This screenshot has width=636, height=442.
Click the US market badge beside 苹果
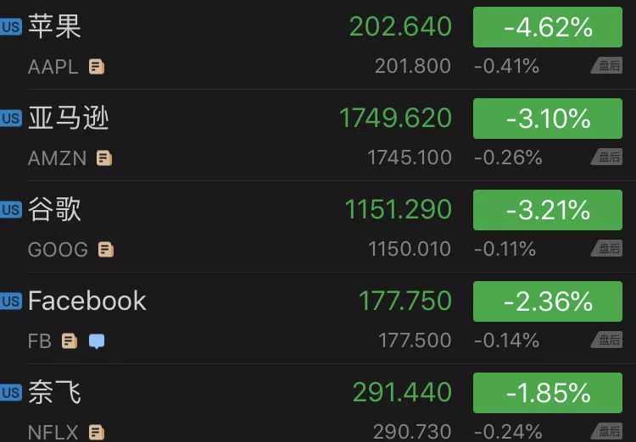(x=10, y=27)
